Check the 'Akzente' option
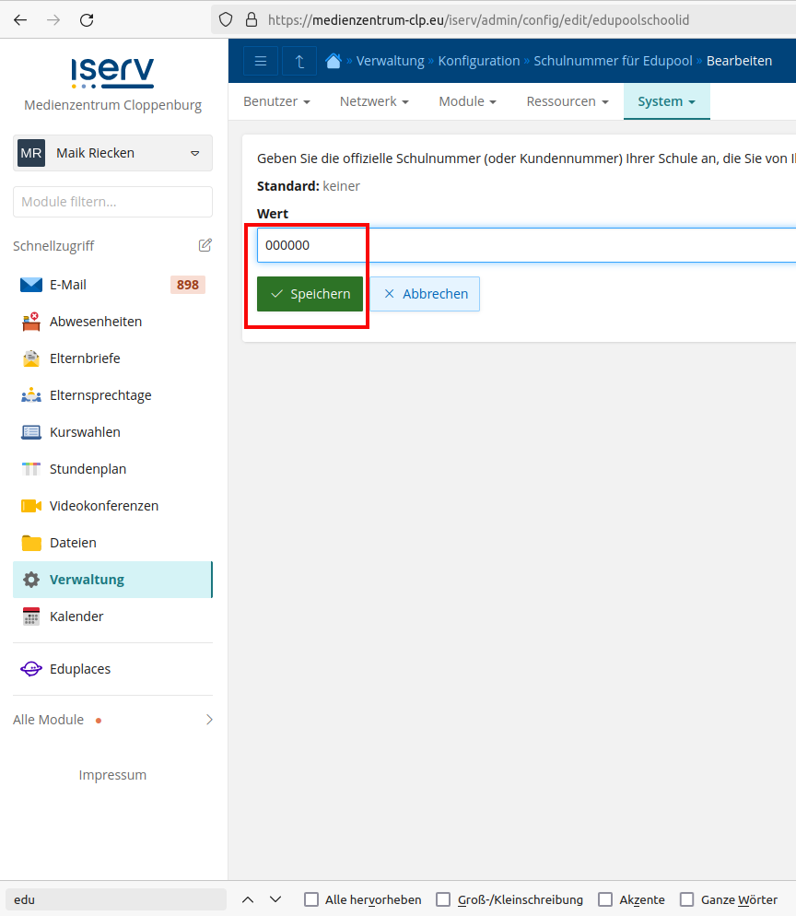The height and width of the screenshot is (916, 796). (x=605, y=899)
